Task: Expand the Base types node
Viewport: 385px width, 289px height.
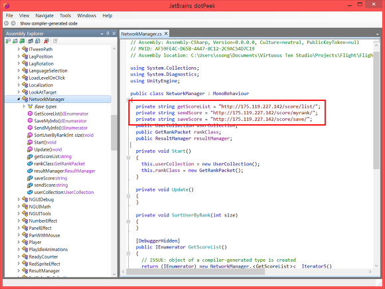Action: pos(24,106)
